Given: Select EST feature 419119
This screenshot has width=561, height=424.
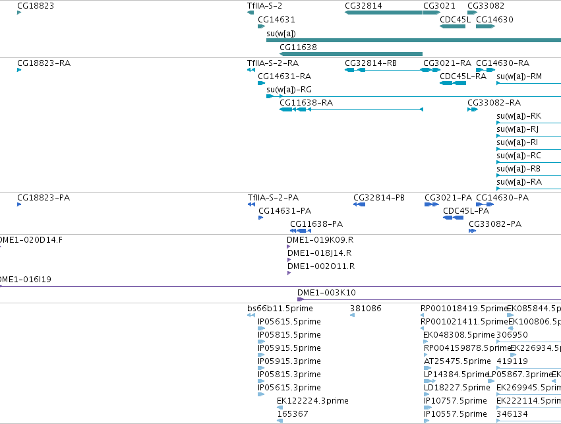Looking at the screenshot, I should [x=512, y=361].
